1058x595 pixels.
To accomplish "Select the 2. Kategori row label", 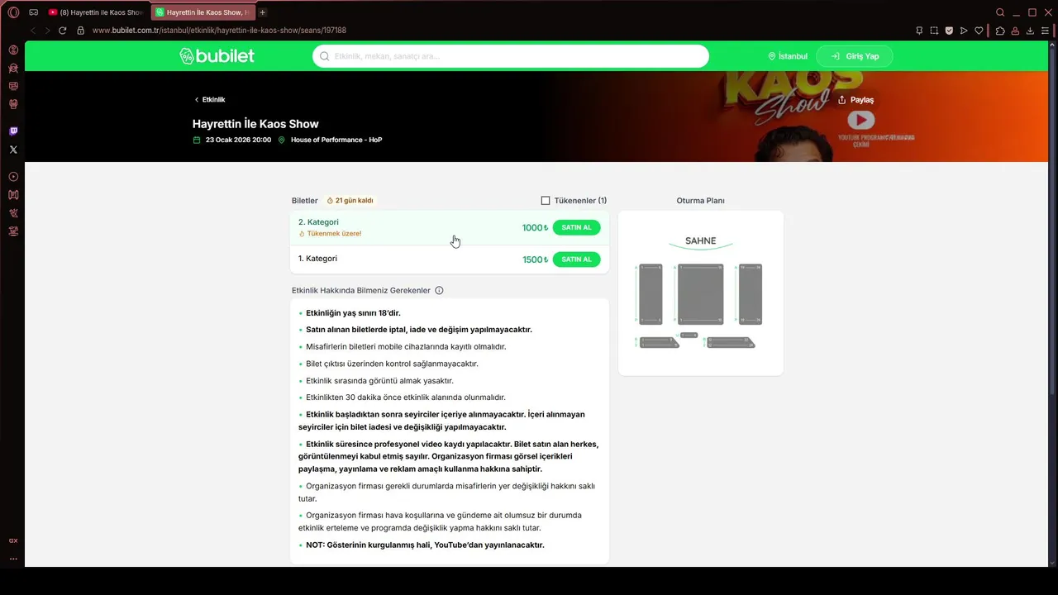I will tap(318, 222).
